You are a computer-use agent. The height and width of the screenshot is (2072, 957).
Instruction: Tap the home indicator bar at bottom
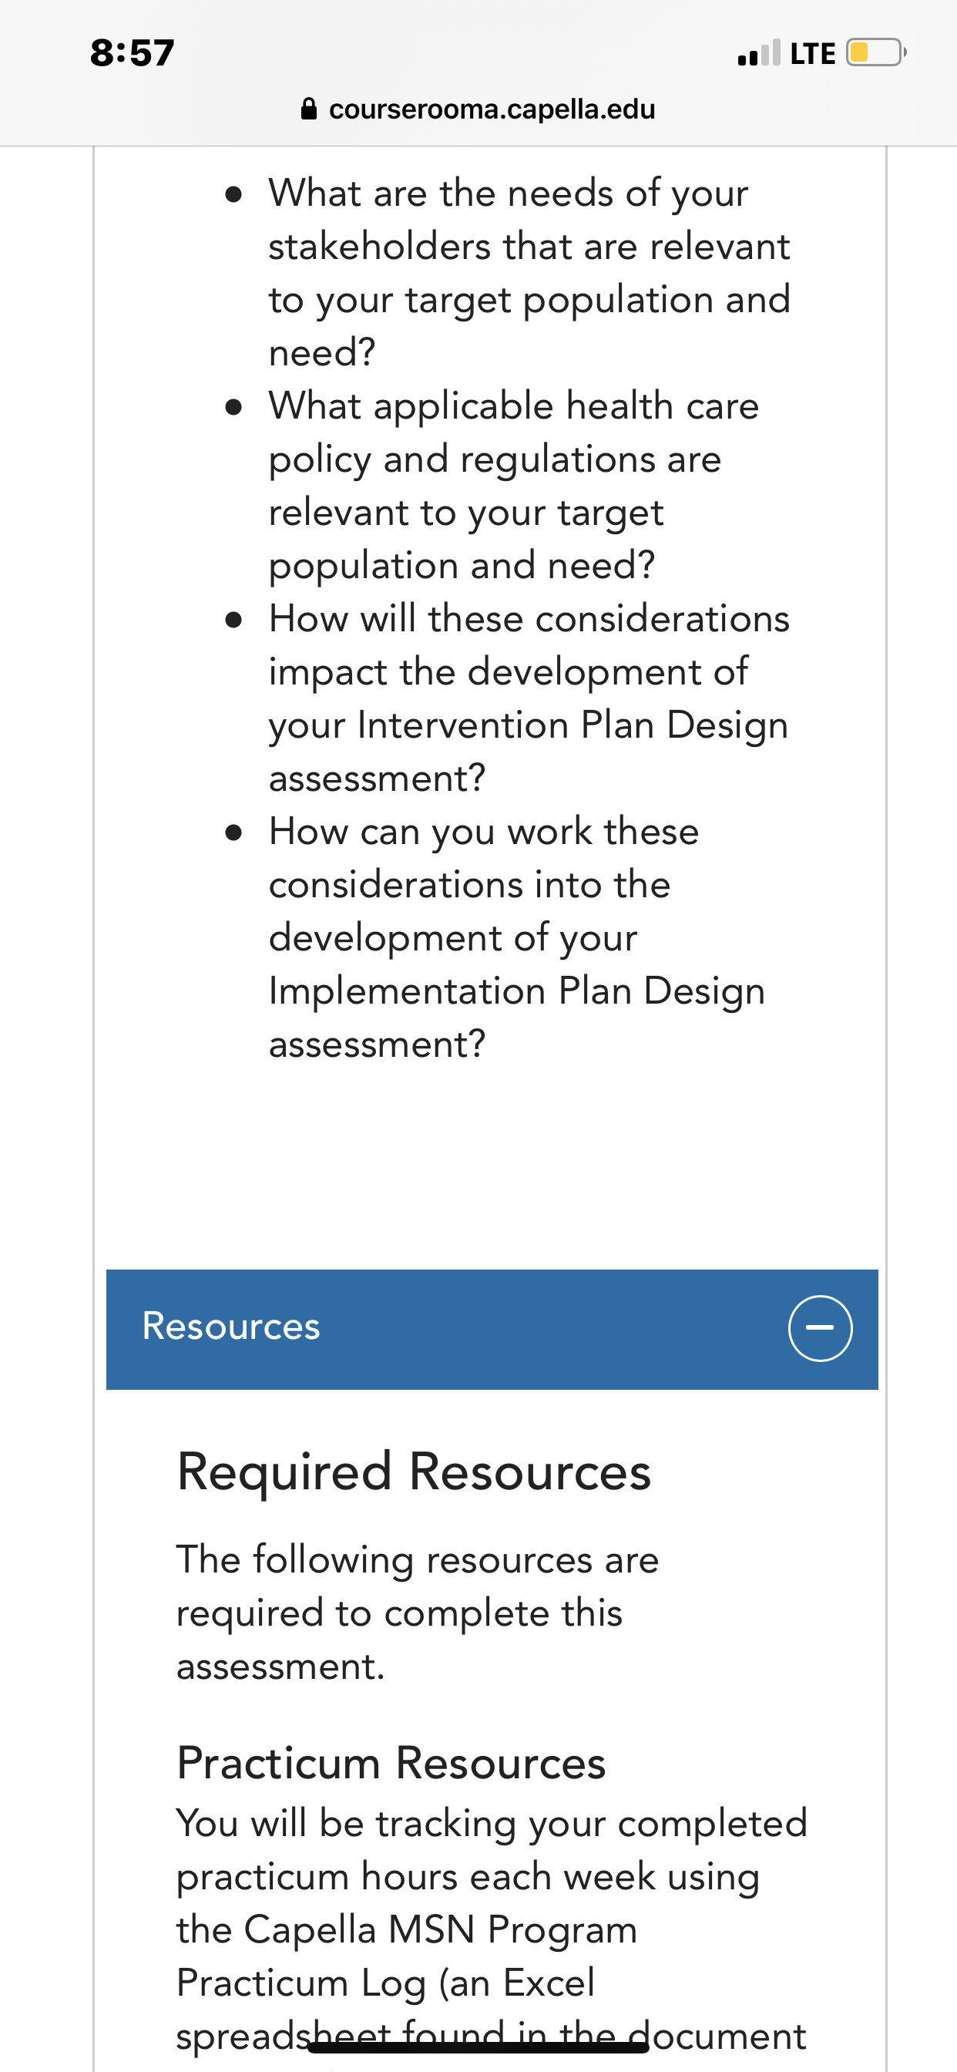pos(478,2047)
